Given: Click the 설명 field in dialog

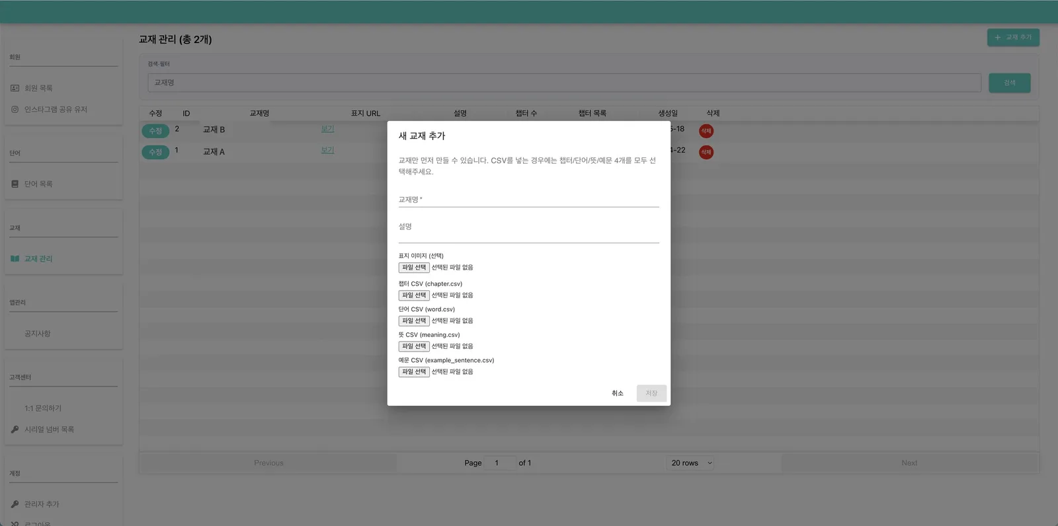Looking at the screenshot, I should (529, 231).
